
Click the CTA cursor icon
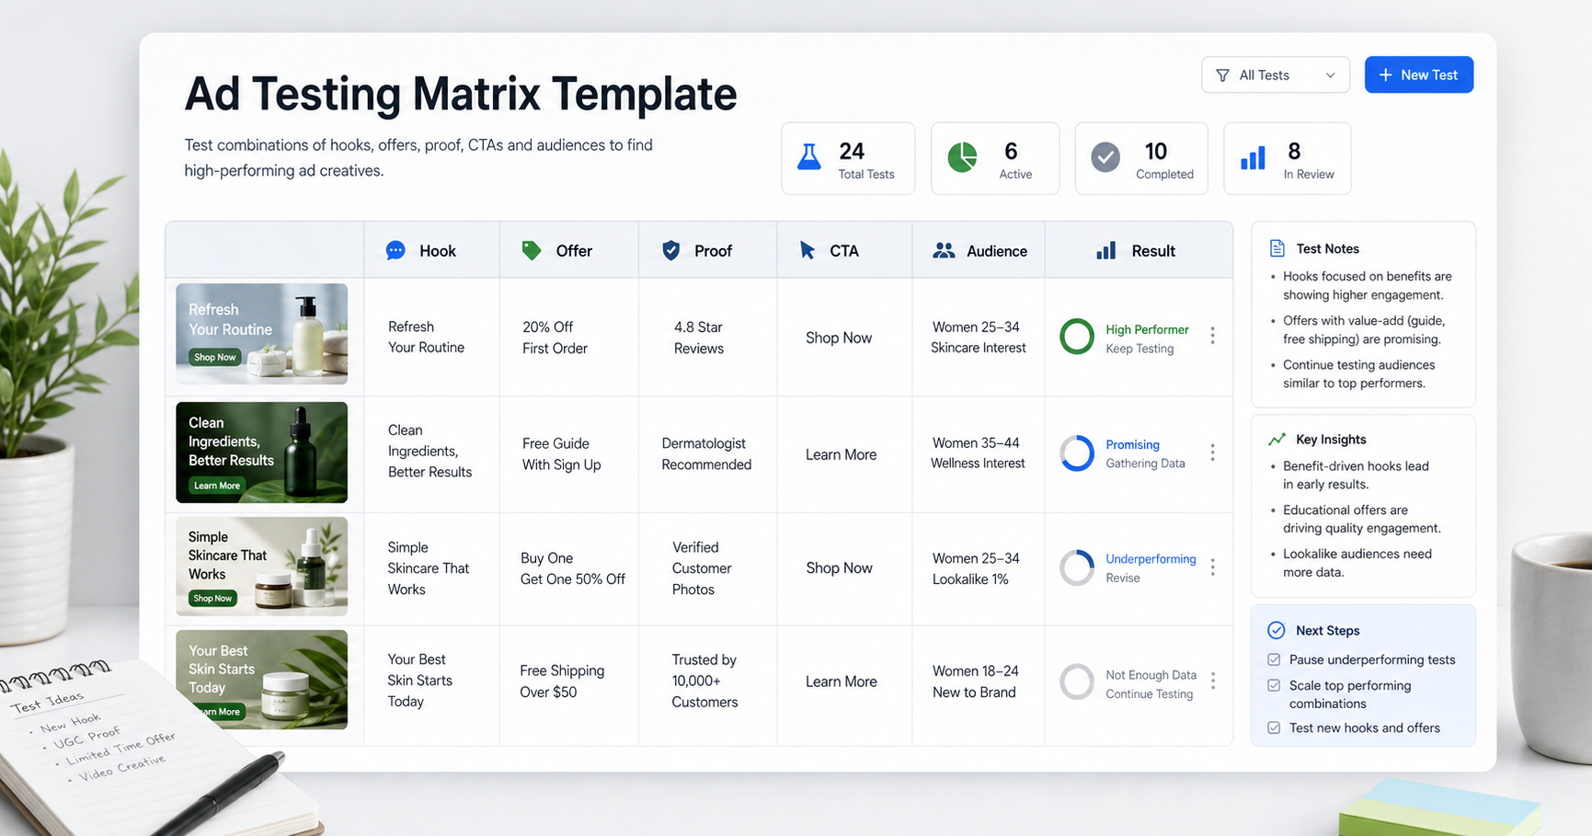[807, 250]
